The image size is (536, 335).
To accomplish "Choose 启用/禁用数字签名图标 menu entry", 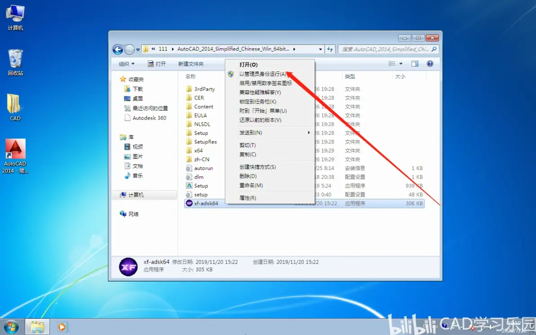I will click(270, 83).
